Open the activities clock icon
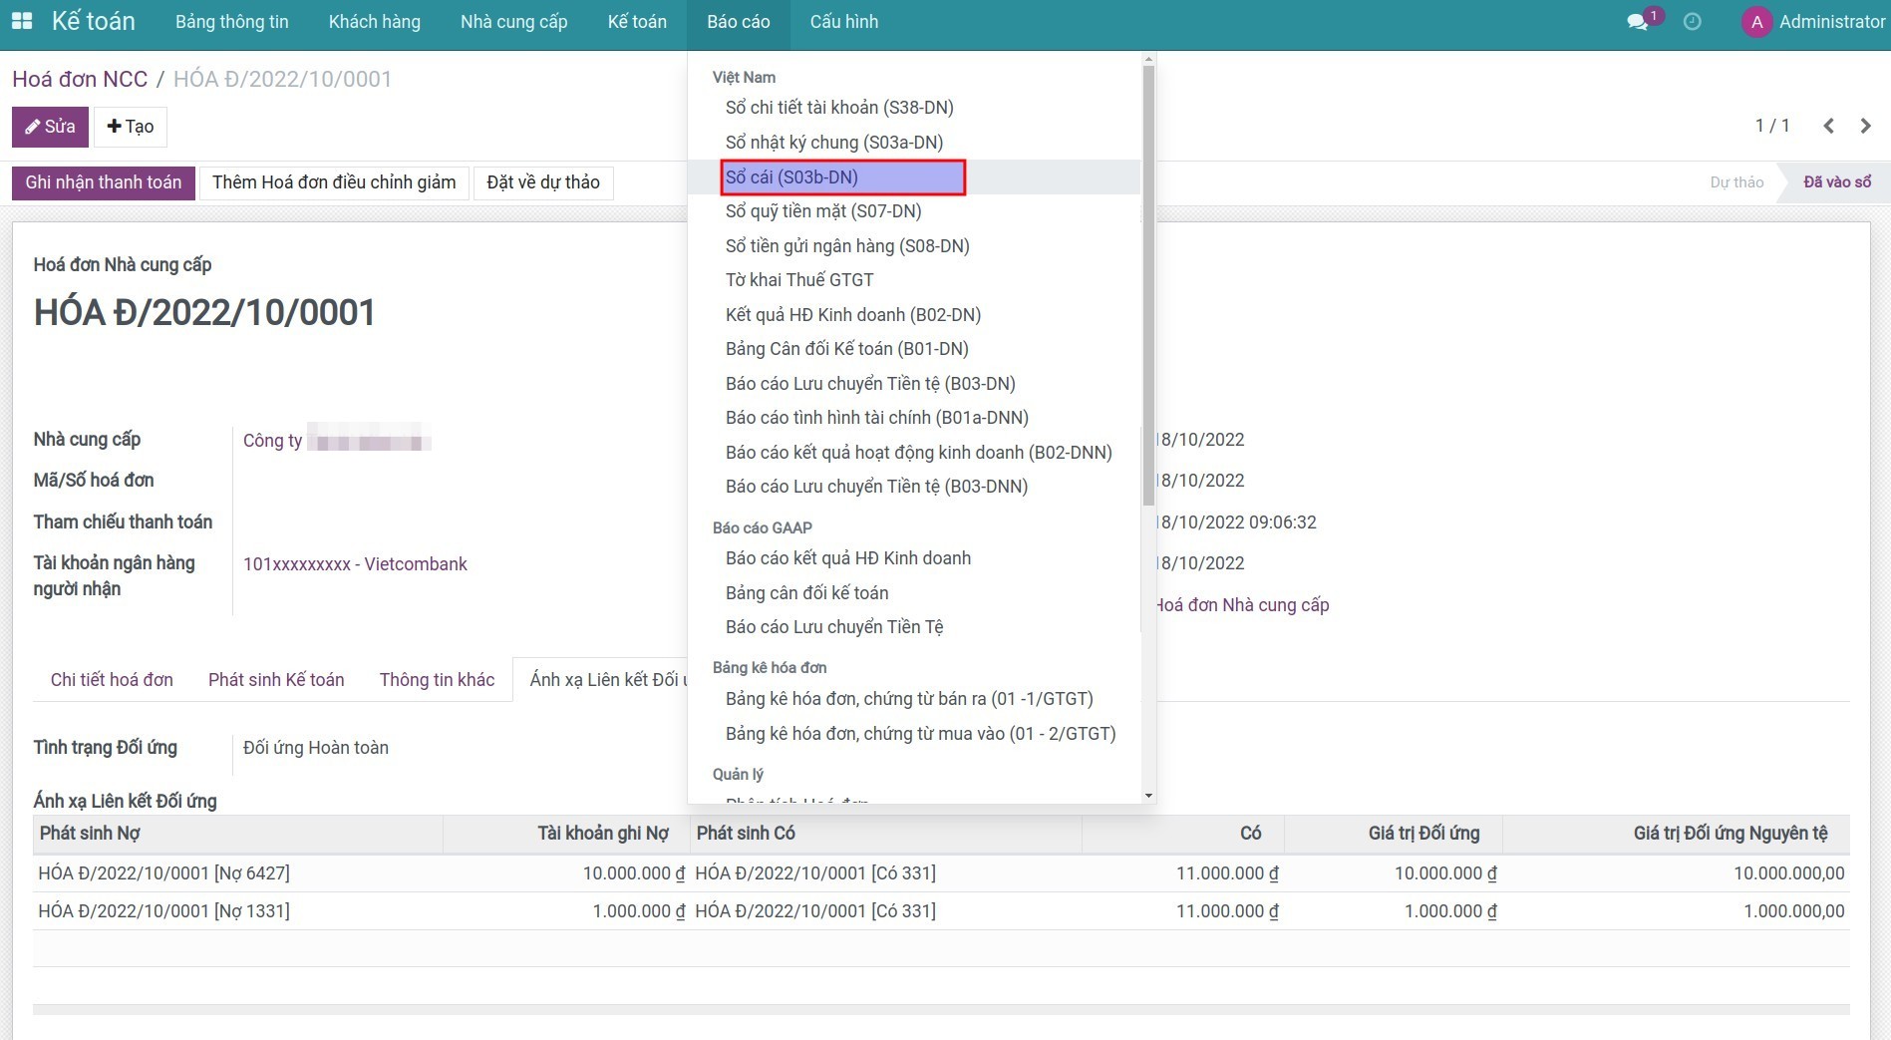Screen dimensions: 1891x1040 tap(1692, 22)
